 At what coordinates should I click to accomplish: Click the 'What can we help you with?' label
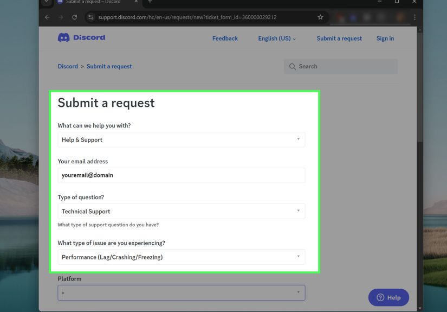coord(94,125)
